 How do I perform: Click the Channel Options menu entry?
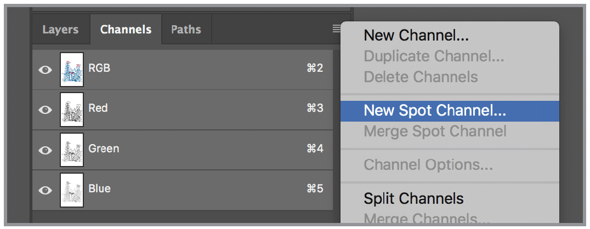428,164
